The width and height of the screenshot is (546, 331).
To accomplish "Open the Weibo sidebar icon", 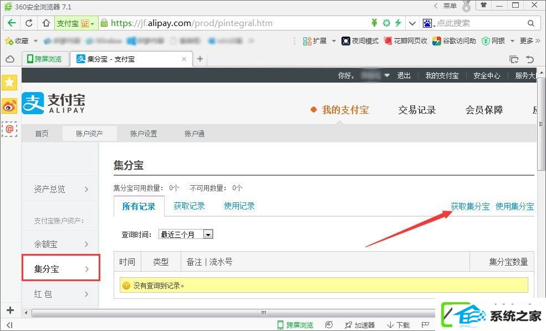I will click(x=9, y=106).
